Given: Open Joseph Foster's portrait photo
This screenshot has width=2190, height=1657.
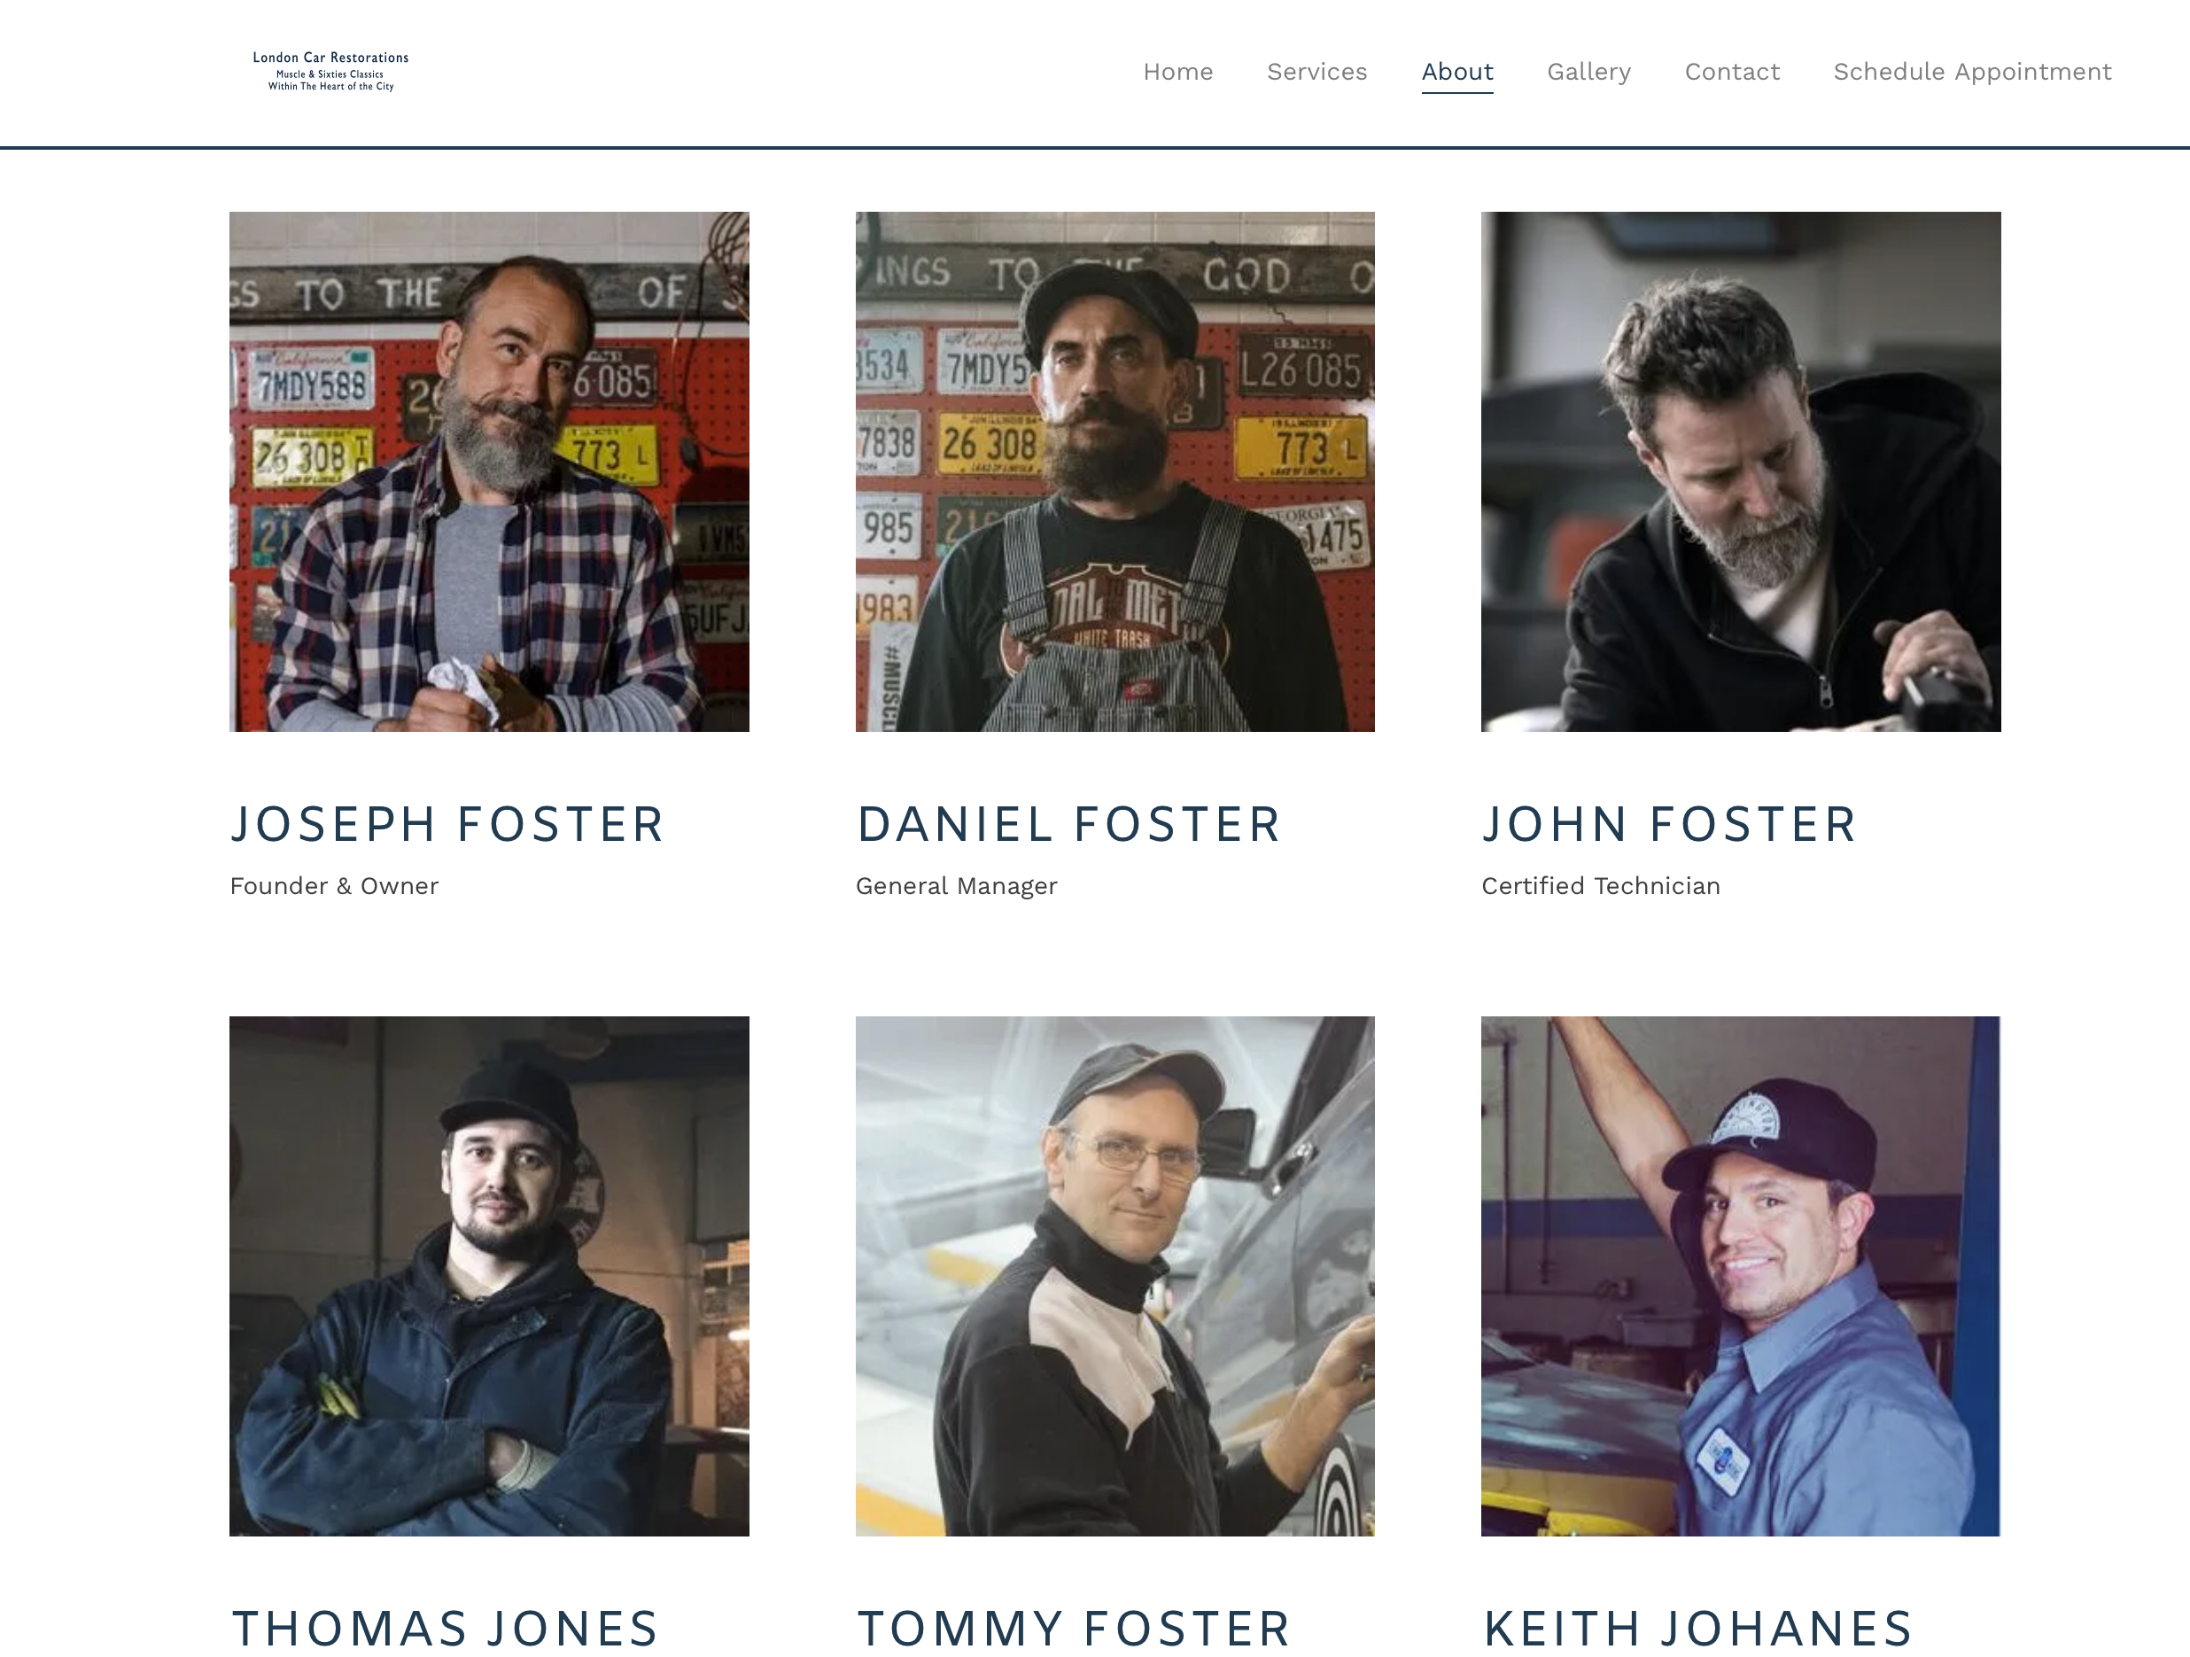Looking at the screenshot, I should click(x=489, y=471).
